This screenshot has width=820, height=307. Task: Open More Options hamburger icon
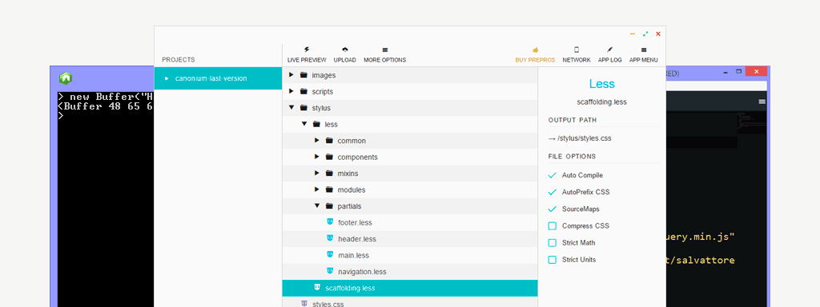click(385, 50)
